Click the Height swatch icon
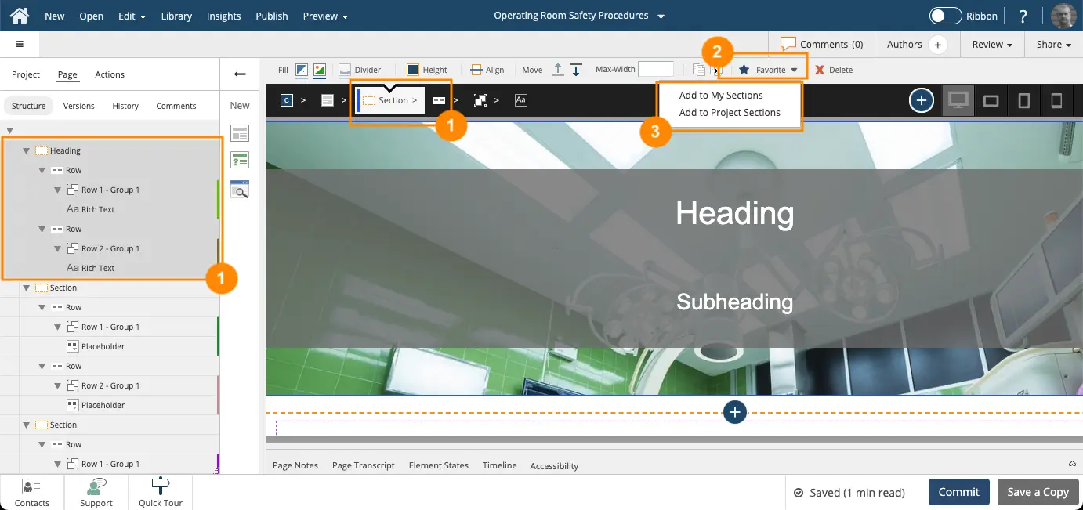The height and width of the screenshot is (510, 1083). [413, 70]
